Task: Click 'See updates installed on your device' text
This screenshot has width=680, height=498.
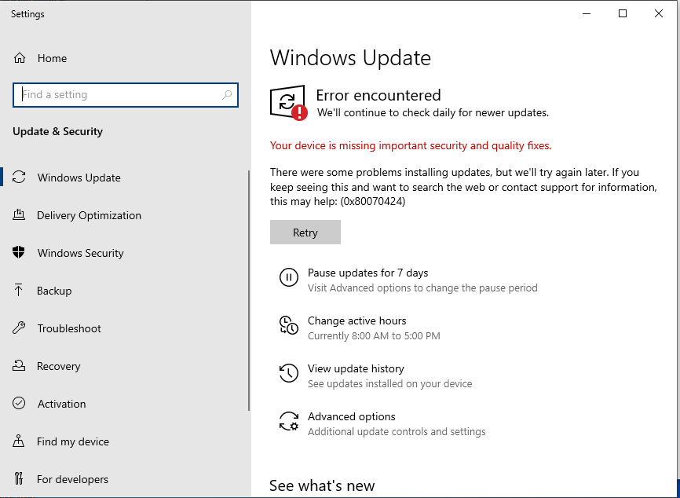Action: point(390,384)
